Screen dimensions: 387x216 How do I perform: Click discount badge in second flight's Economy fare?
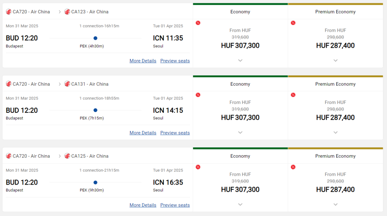tap(198, 95)
